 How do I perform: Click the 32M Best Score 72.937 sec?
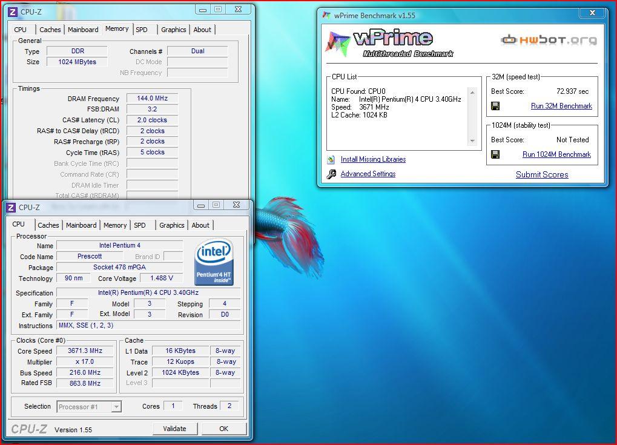coord(573,91)
